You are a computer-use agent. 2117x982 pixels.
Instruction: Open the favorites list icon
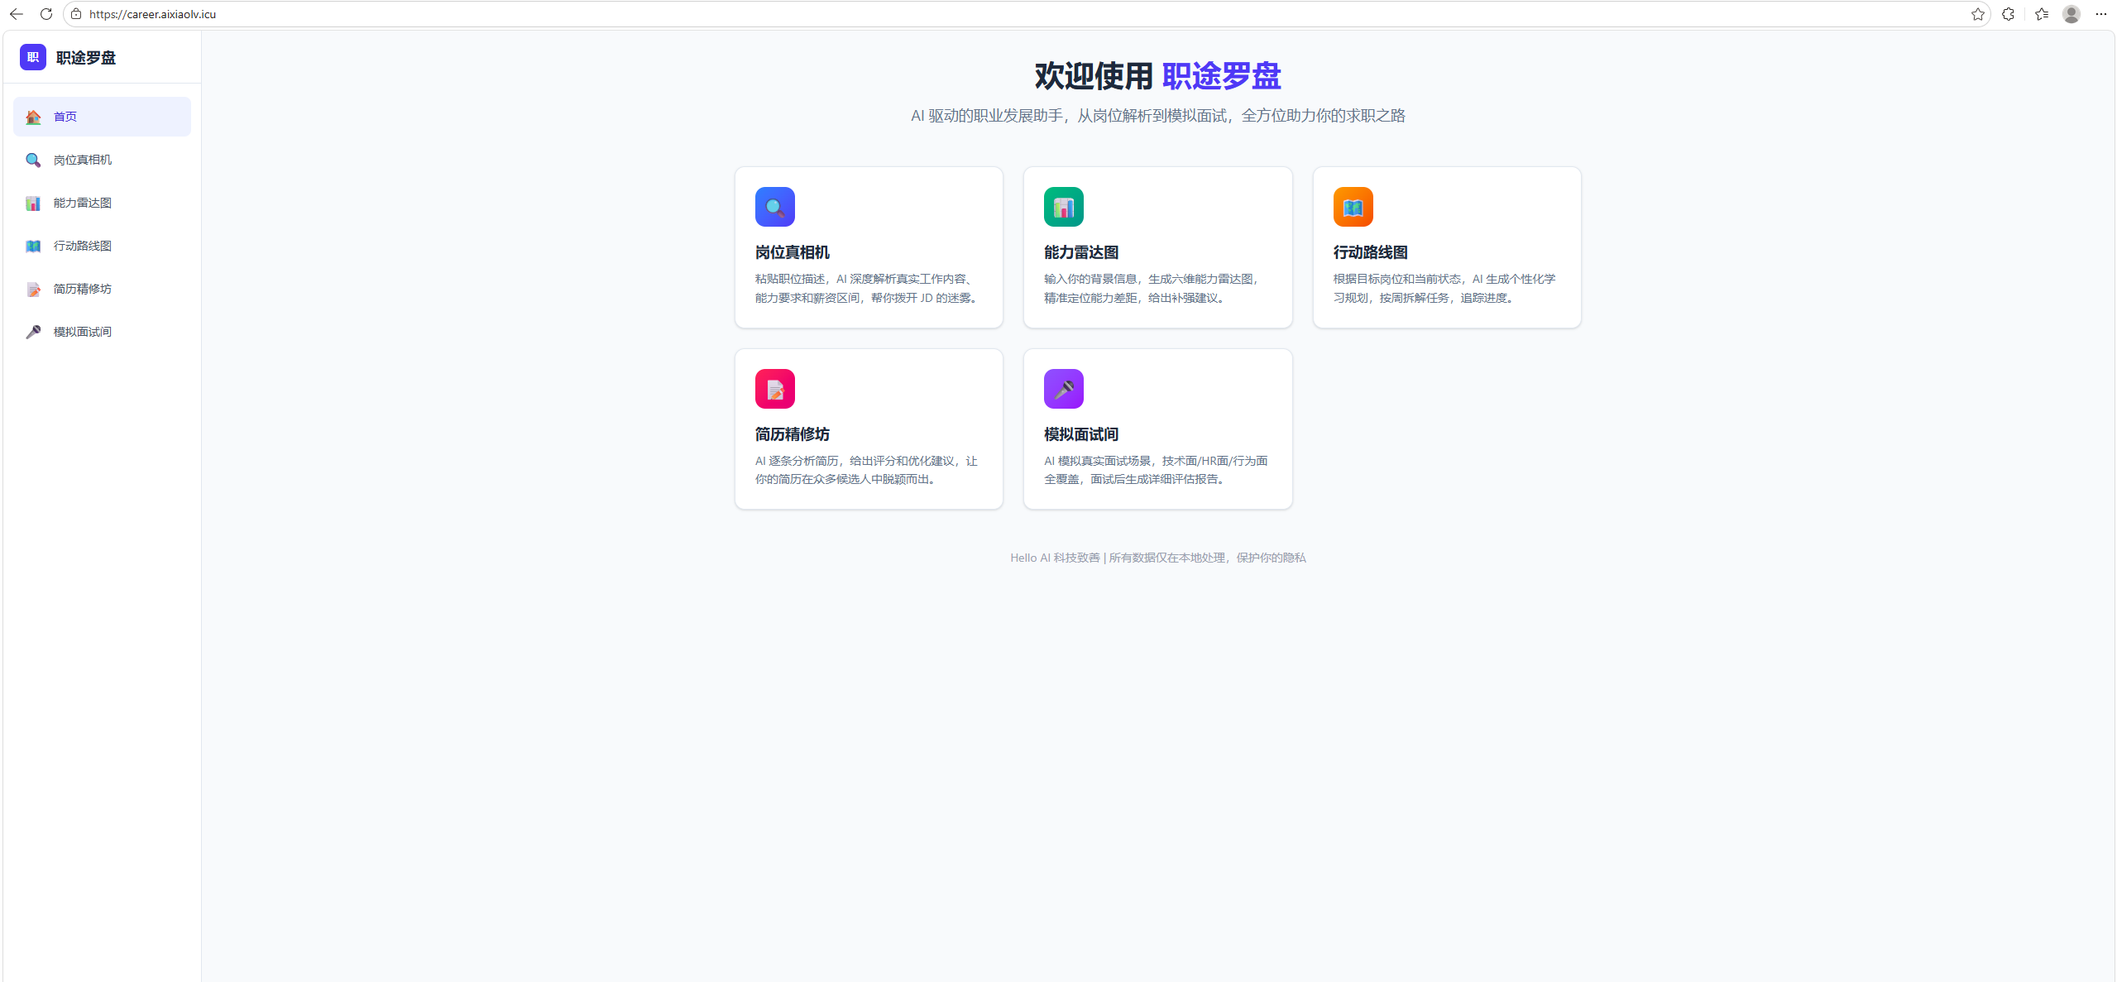click(2041, 14)
